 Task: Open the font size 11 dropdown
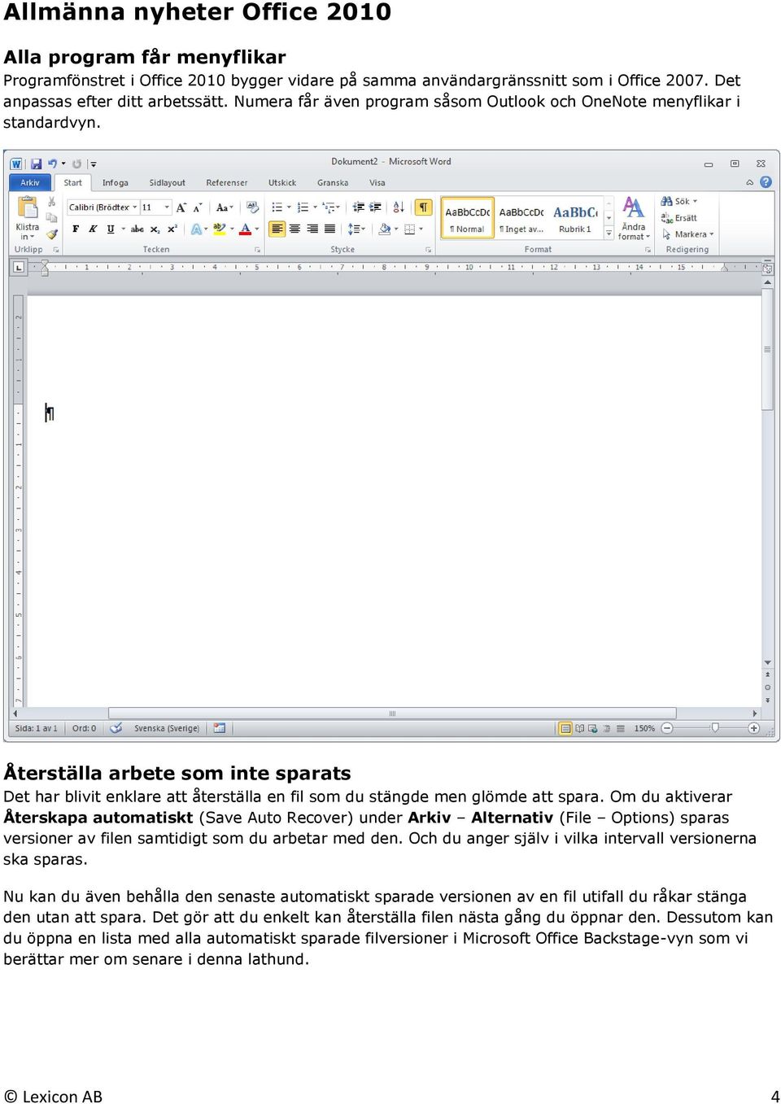point(167,207)
